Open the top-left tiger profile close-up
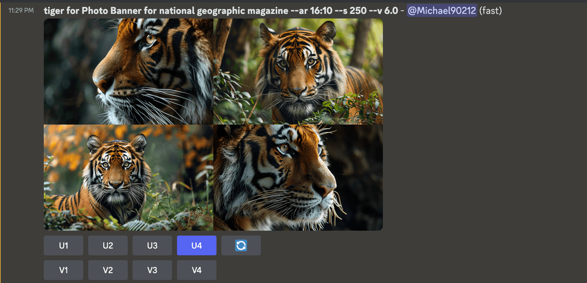The height and width of the screenshot is (283, 587). tap(128, 71)
